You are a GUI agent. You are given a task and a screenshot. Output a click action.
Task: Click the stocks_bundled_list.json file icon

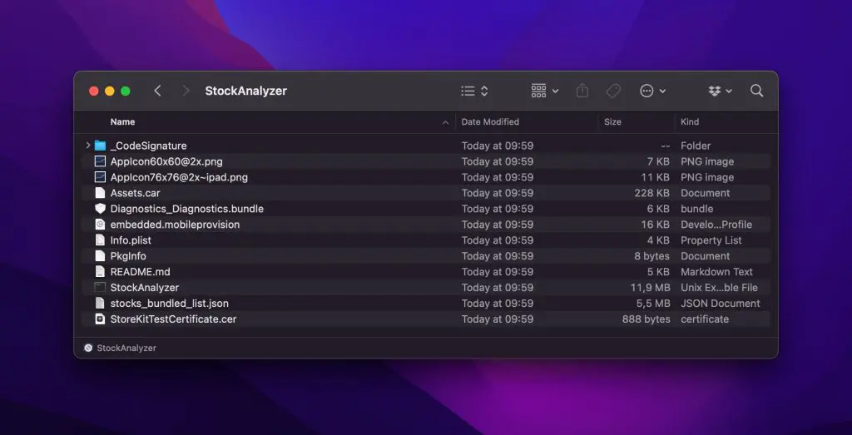pos(100,303)
